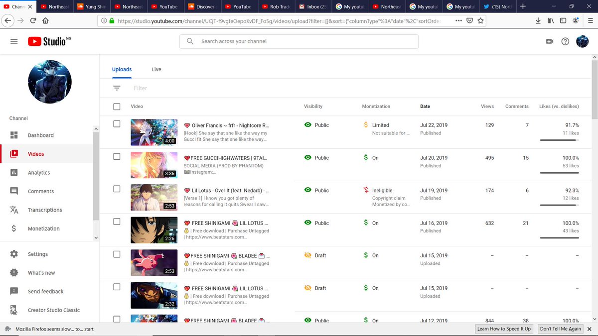Click the Dashboard sidebar icon

pos(14,135)
